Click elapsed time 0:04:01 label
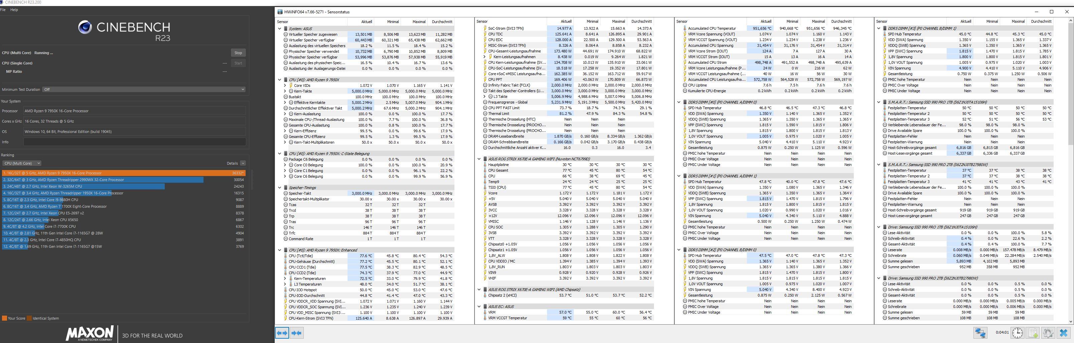The image size is (1074, 343). click(x=1001, y=333)
